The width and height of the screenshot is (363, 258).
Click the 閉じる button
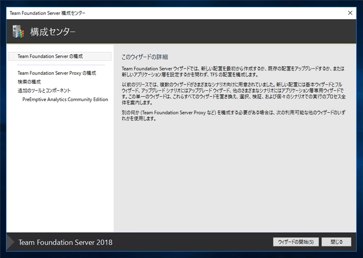pyautogui.click(x=336, y=242)
